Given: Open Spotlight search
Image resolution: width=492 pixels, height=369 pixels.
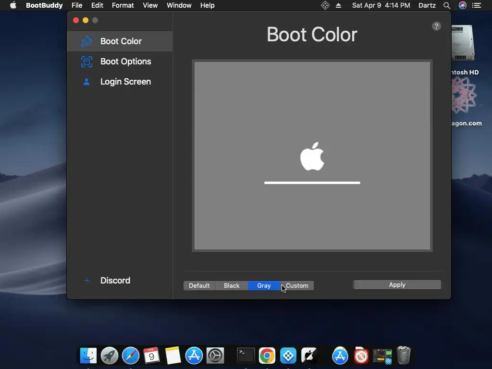Looking at the screenshot, I should [x=447, y=5].
